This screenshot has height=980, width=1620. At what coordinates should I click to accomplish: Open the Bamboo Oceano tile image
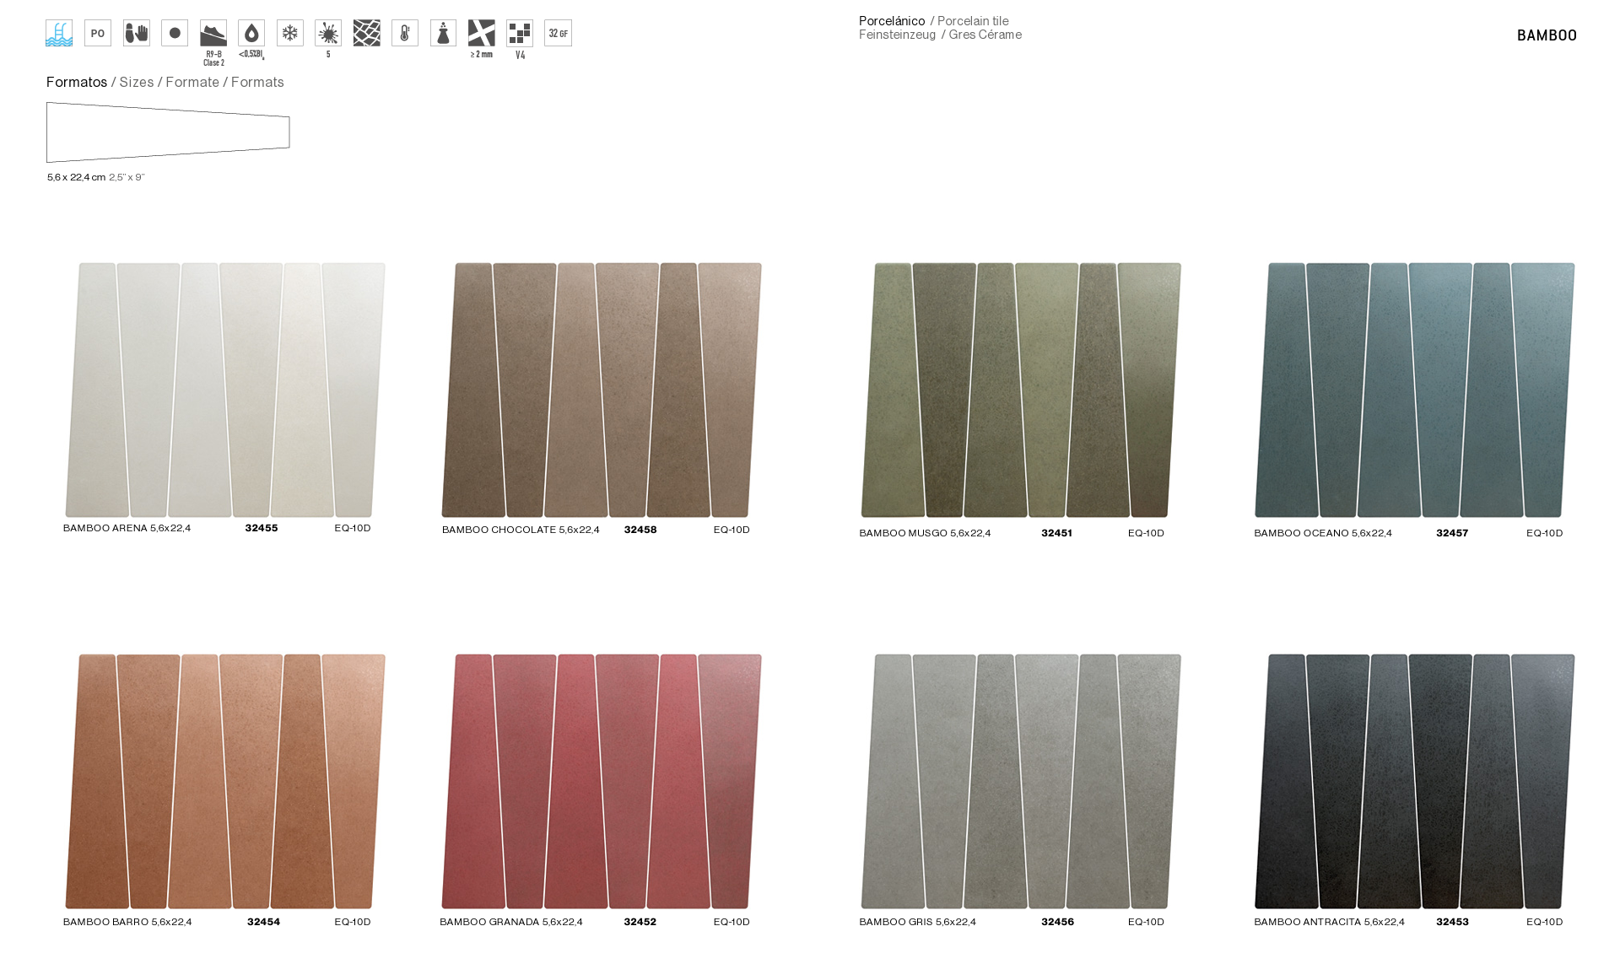coord(1414,390)
